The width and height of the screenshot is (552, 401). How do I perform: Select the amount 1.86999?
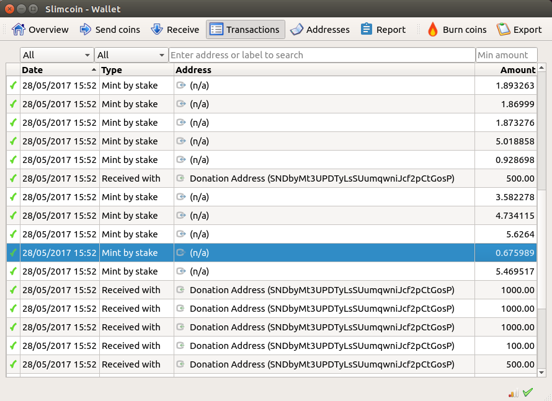click(517, 104)
